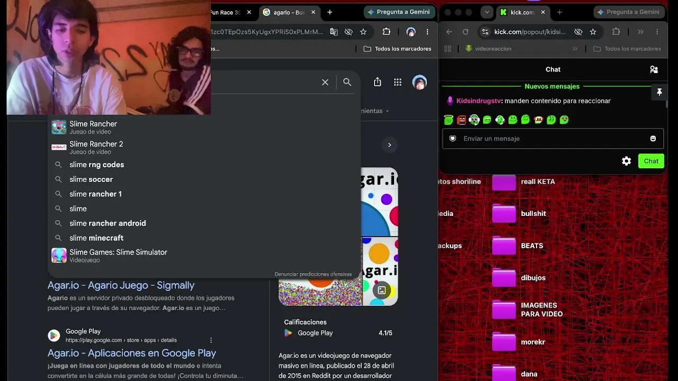
Task: Click Denunciar predicciones ofensivas link
Action: point(313,274)
